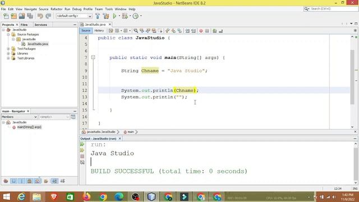Open the Members dropdown in Navigator
The width and height of the screenshot is (359, 202).
click(19, 117)
